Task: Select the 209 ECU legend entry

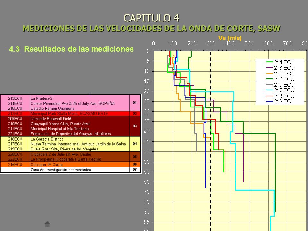Action: tap(280, 85)
